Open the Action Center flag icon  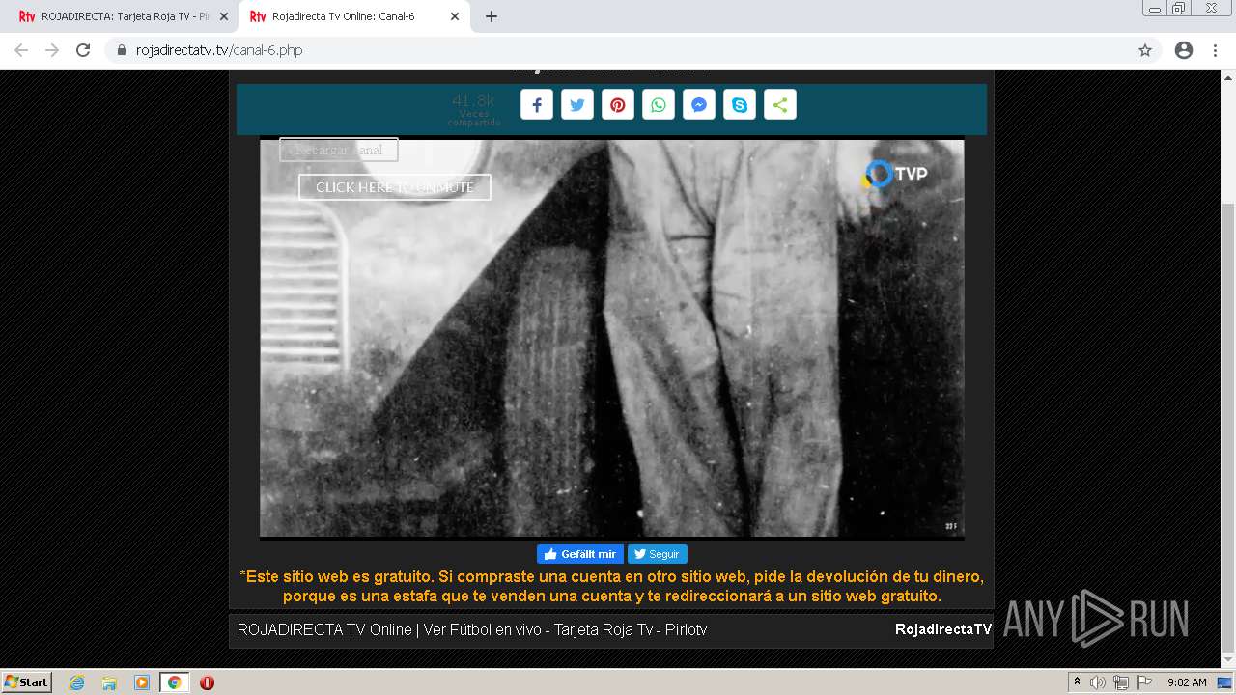pyautogui.click(x=1144, y=682)
